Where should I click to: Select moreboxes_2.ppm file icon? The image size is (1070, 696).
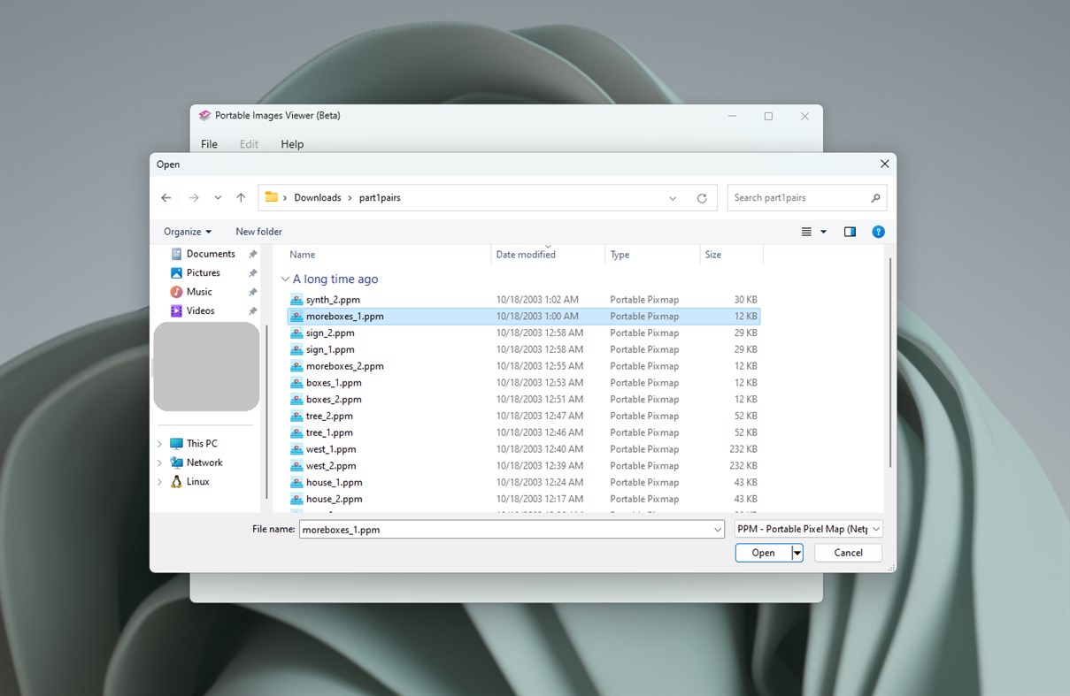[297, 366]
